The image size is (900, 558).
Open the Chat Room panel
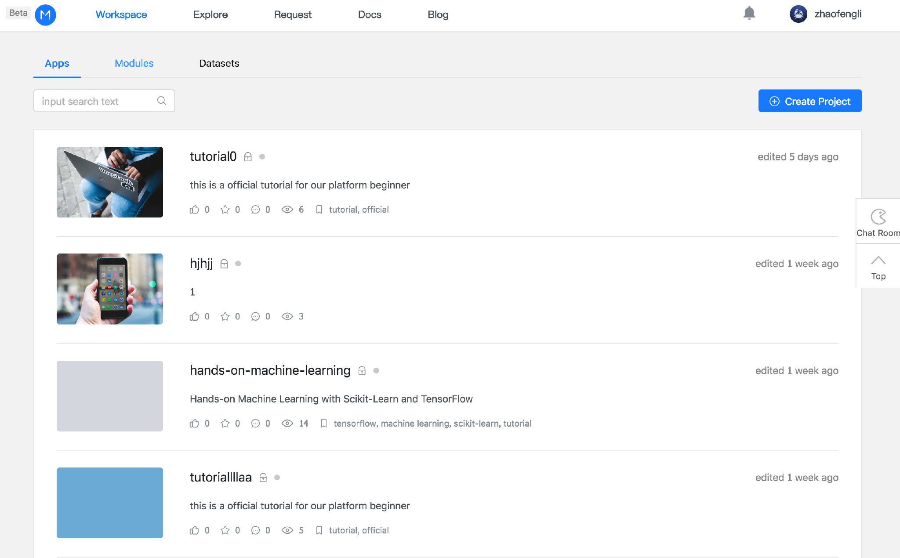878,222
